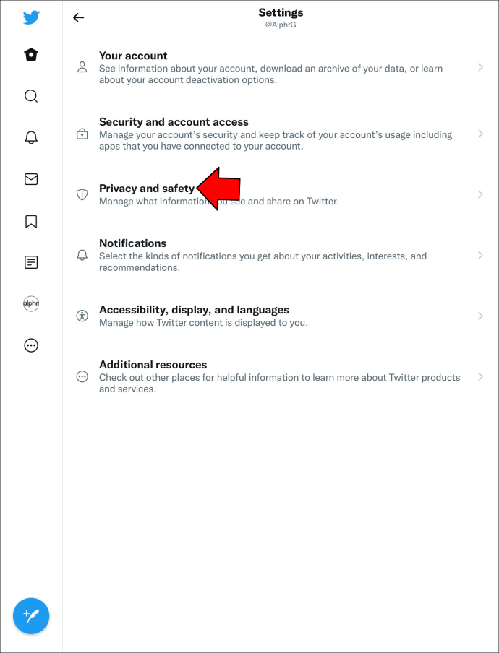
Task: Open the alphr profile avatar
Action: pos(31,303)
